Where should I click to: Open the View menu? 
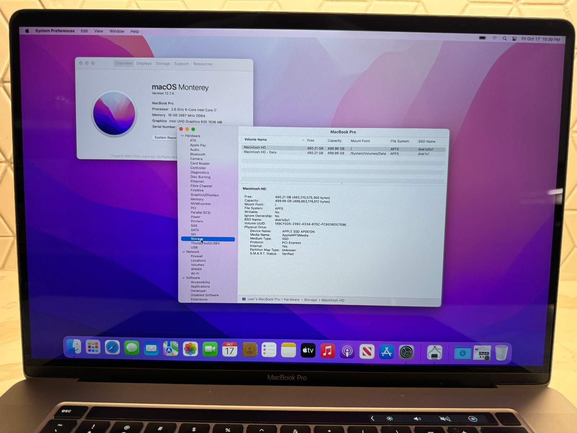pos(99,31)
